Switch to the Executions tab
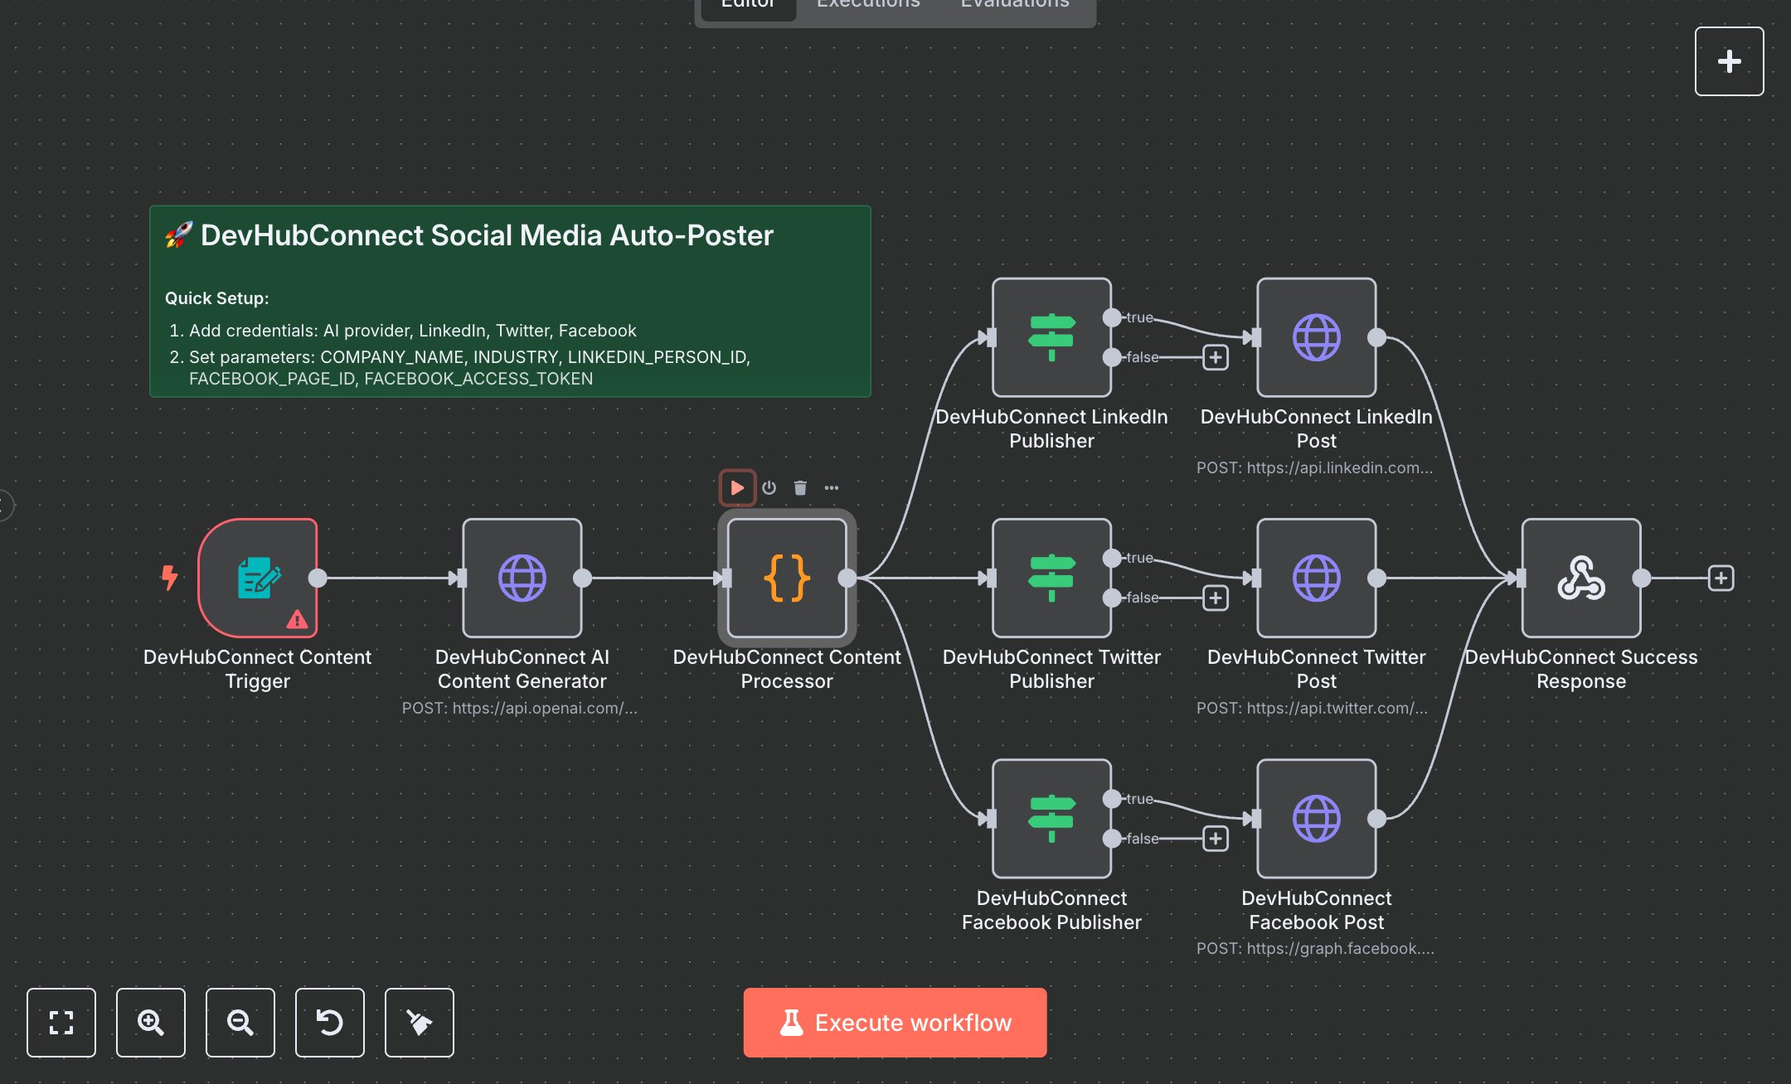Screen dimensions: 1791x1084 [x=867, y=7]
